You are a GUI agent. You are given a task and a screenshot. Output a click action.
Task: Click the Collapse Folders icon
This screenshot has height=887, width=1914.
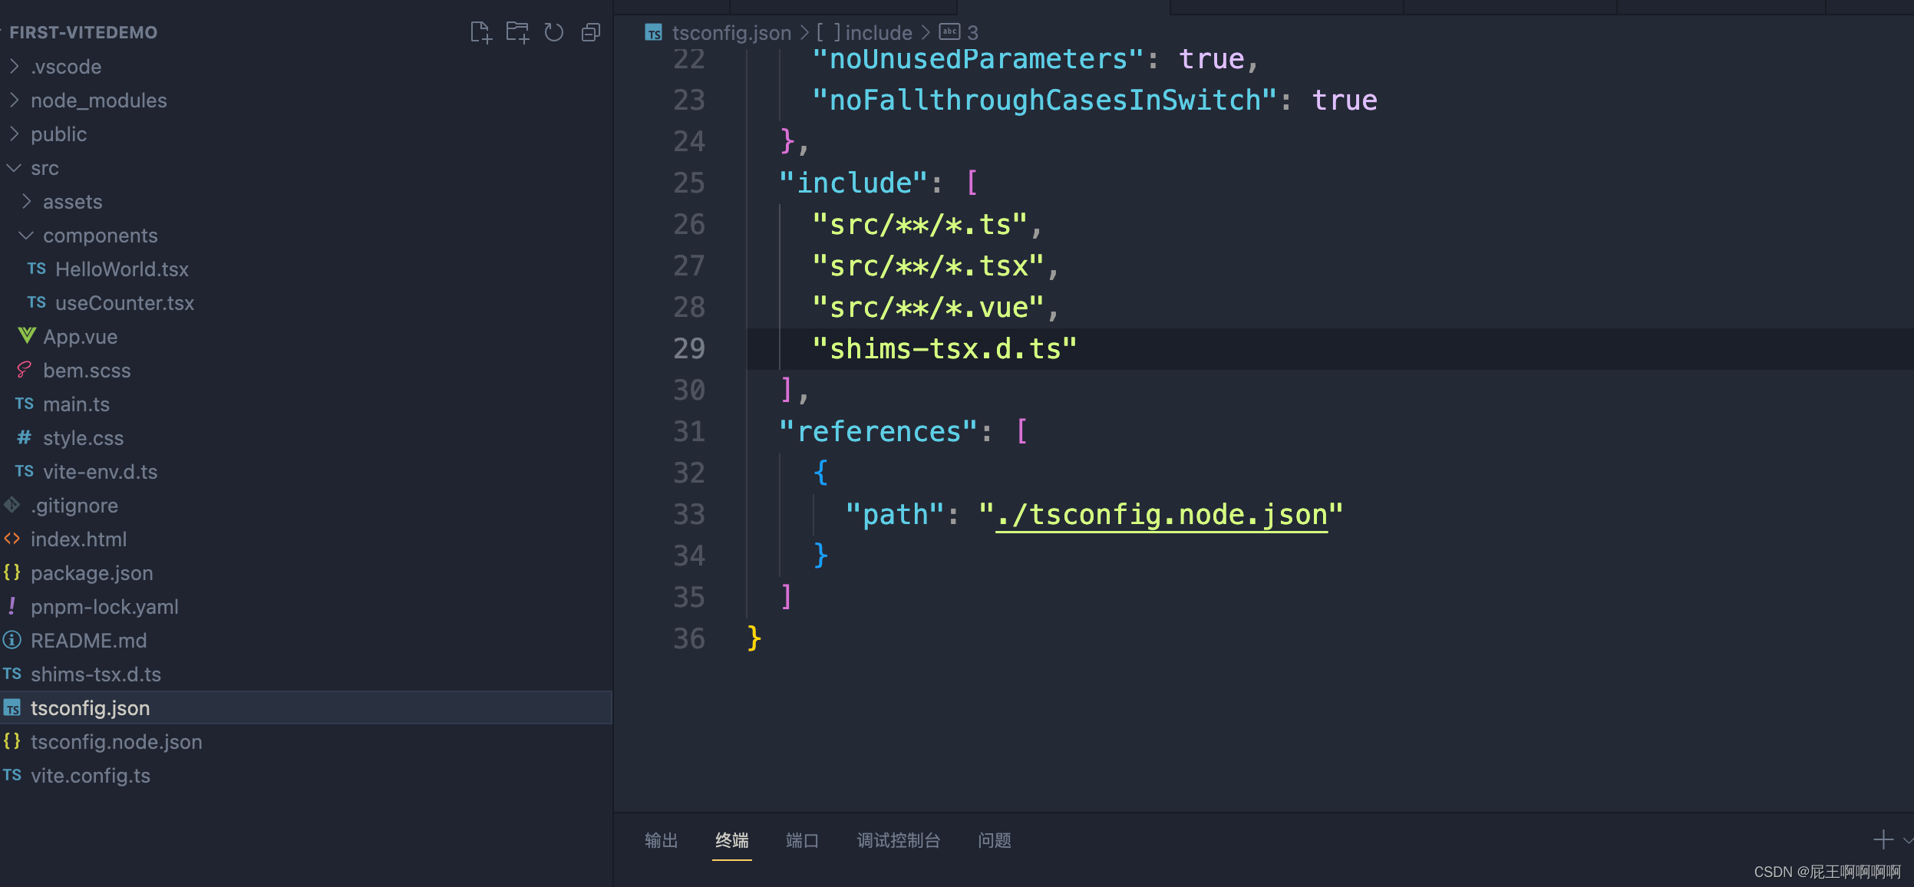click(591, 32)
